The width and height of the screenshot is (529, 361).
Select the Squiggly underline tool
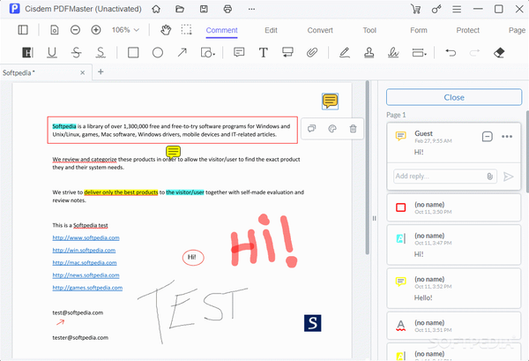point(101,53)
